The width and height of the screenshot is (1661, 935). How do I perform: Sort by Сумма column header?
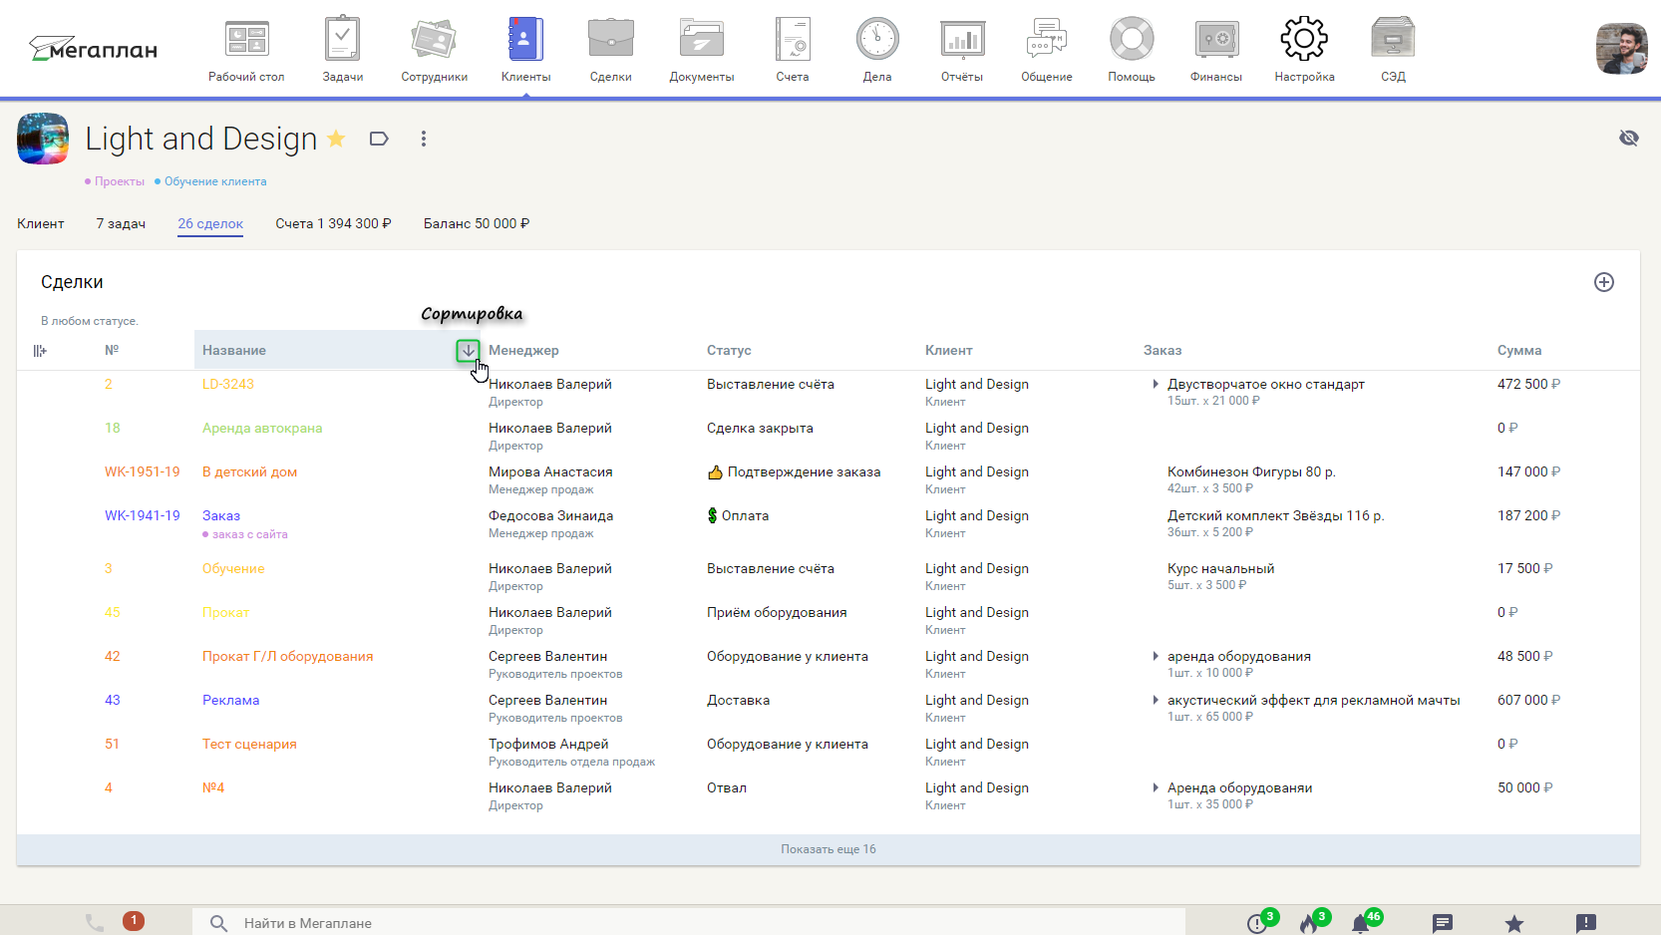[1519, 351]
